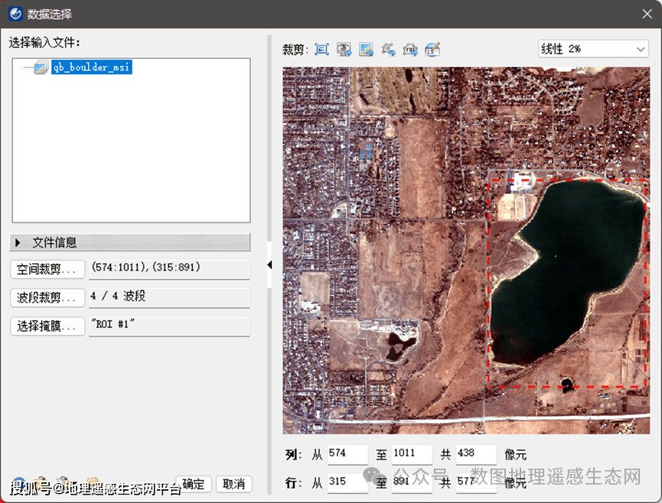662x503 pixels.
Task: Click the 选择掩膜 mask selection button
Action: [x=47, y=326]
